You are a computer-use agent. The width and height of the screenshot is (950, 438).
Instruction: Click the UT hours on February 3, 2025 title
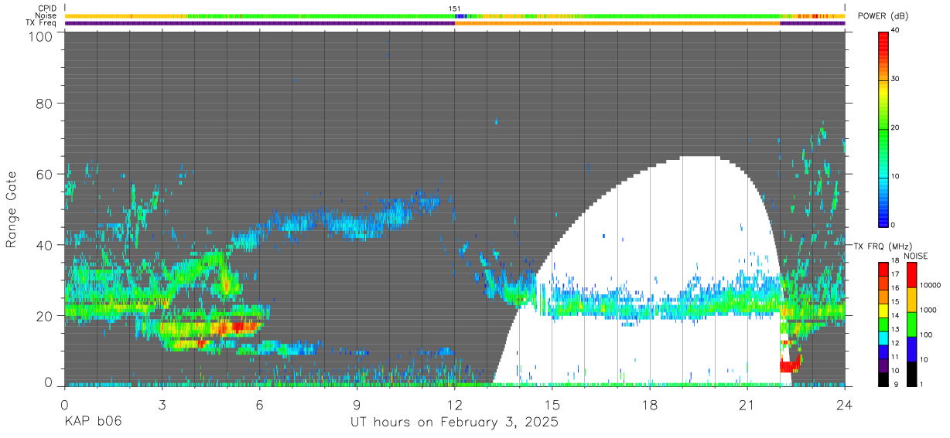455,423
